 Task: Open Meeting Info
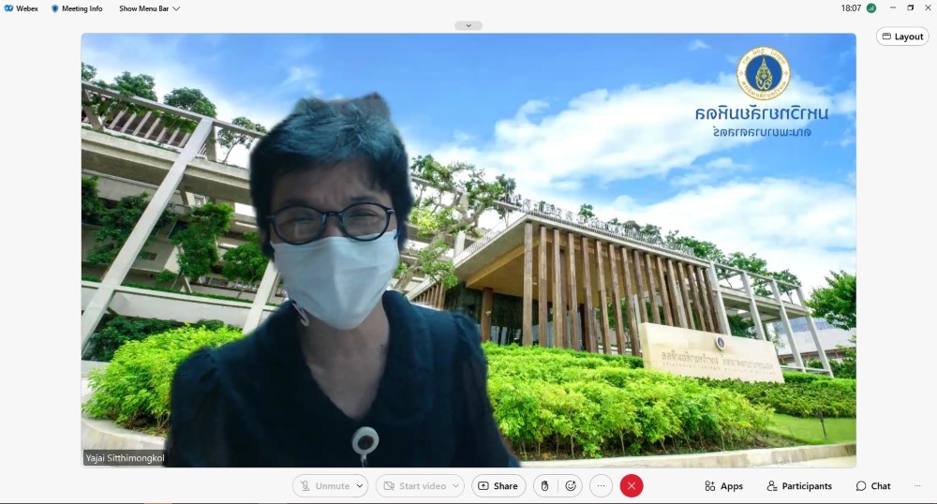click(x=77, y=8)
